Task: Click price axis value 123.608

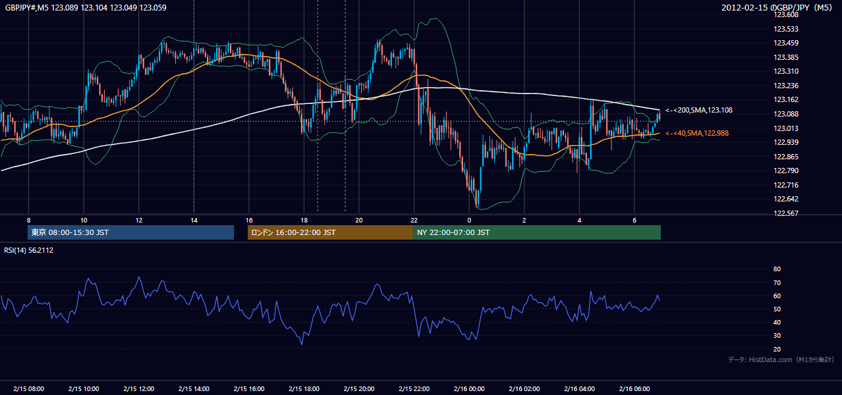Action: [x=785, y=14]
